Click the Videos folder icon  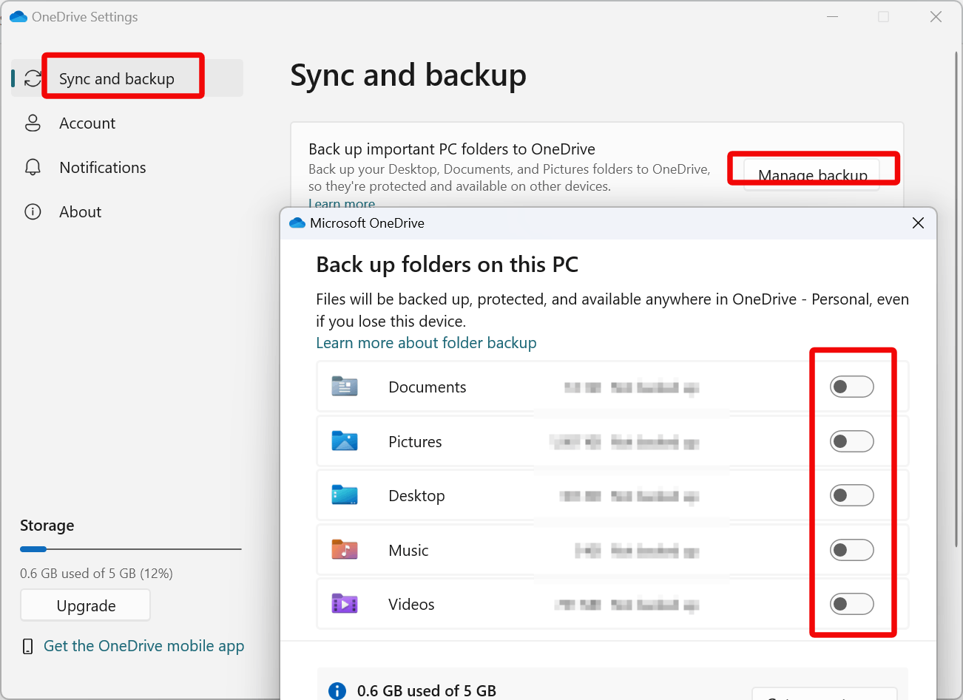coord(345,604)
